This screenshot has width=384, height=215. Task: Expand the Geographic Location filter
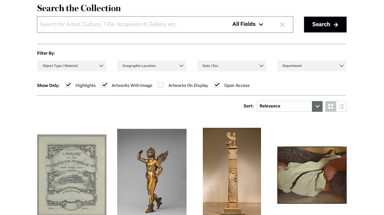click(x=152, y=66)
